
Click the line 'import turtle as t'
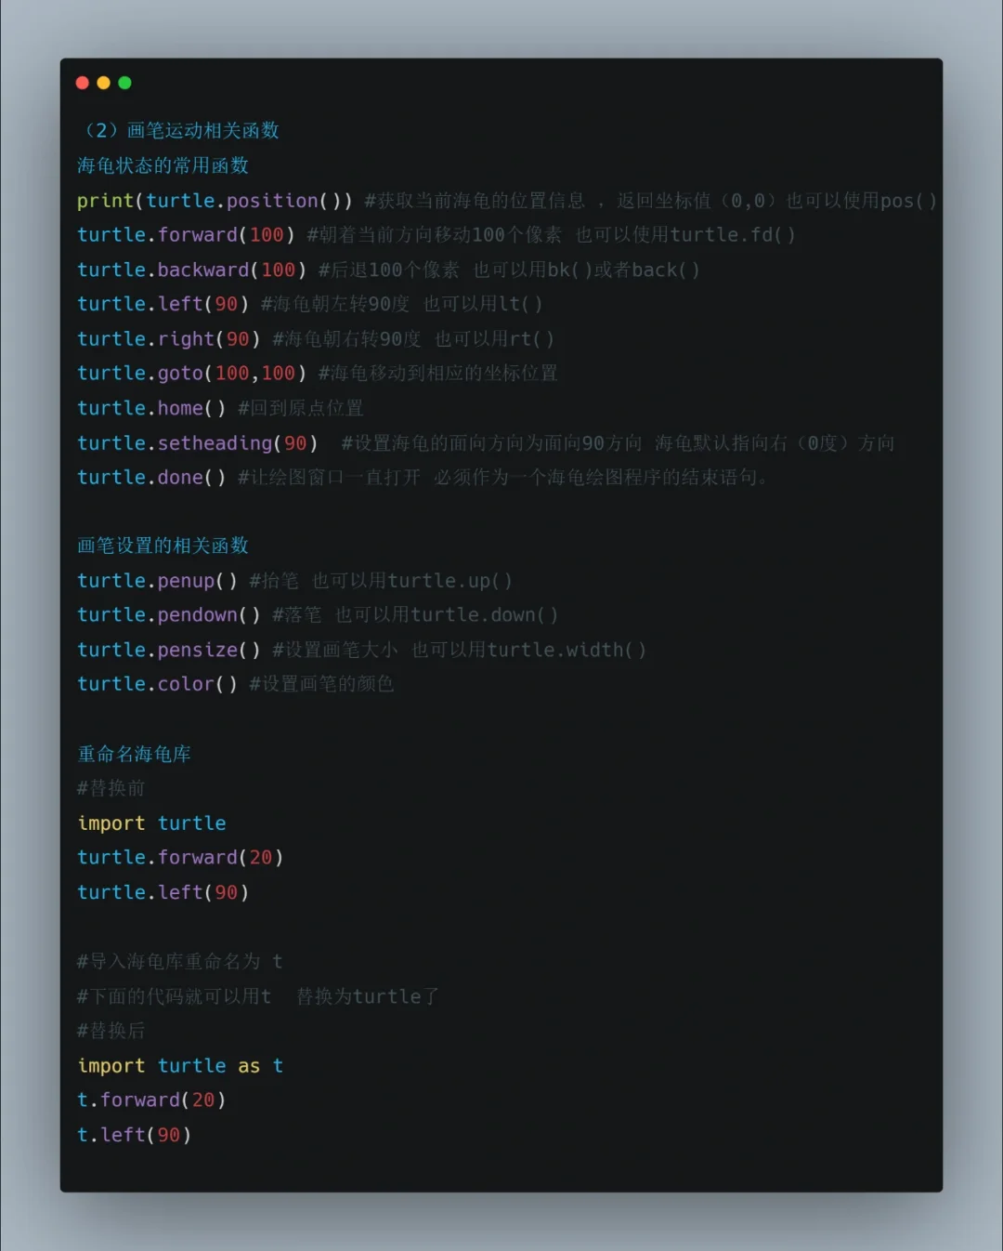click(180, 1066)
